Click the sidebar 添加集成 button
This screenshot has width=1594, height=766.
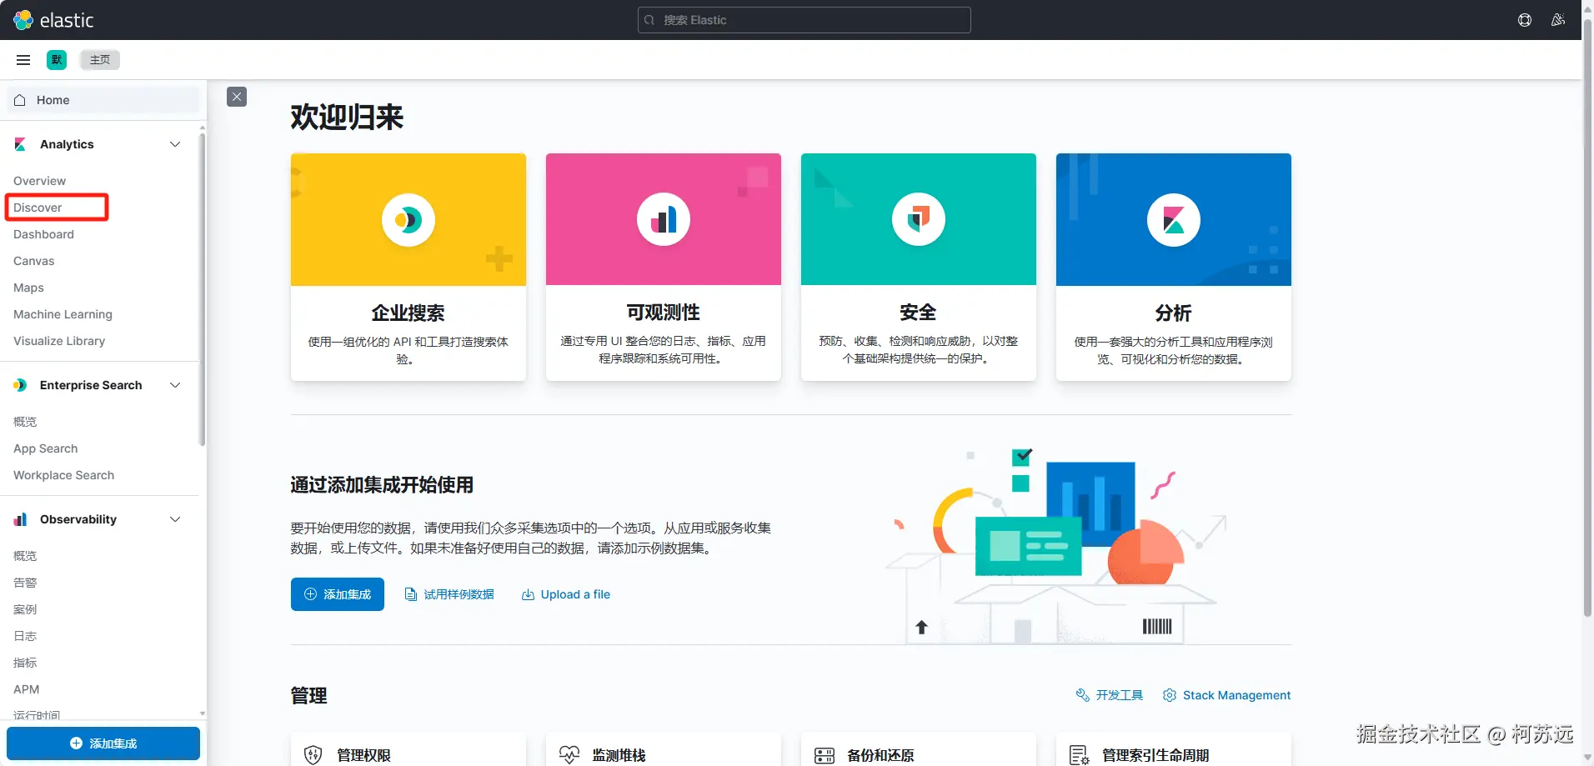click(x=103, y=743)
